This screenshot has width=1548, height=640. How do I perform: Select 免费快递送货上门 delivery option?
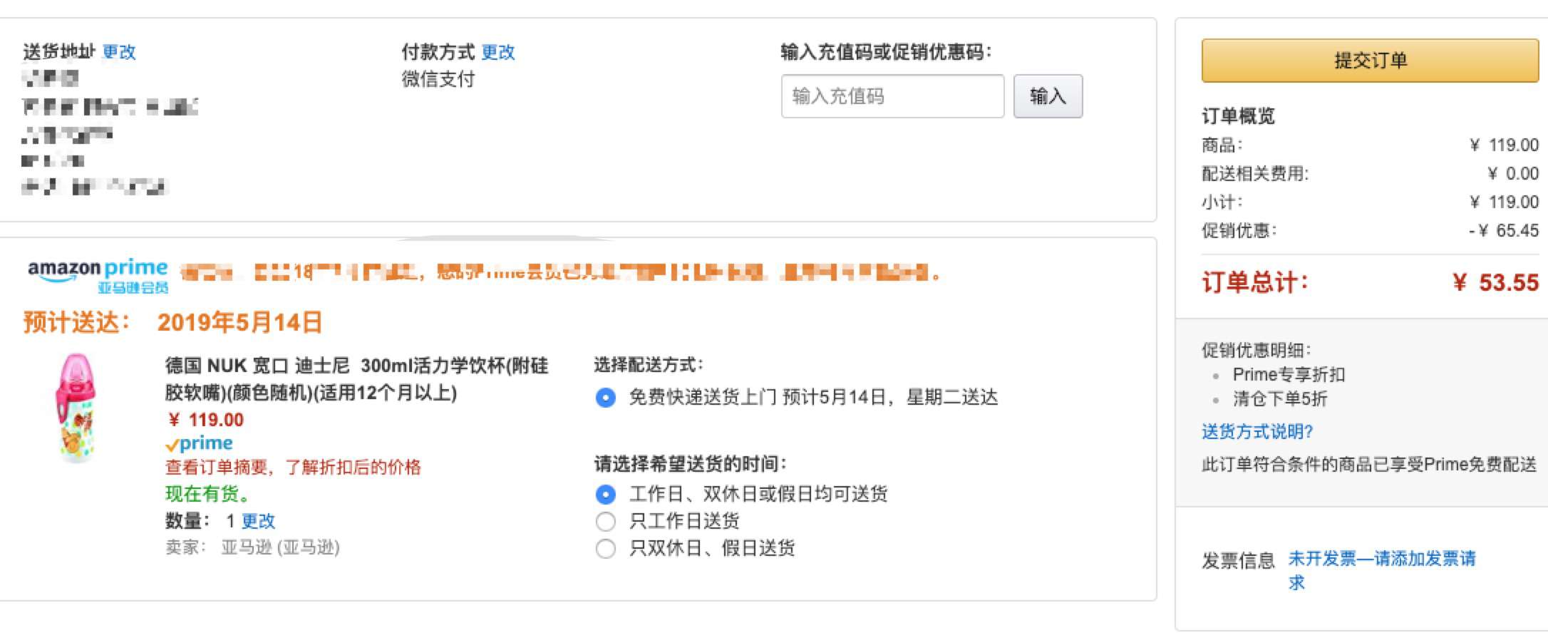(606, 398)
